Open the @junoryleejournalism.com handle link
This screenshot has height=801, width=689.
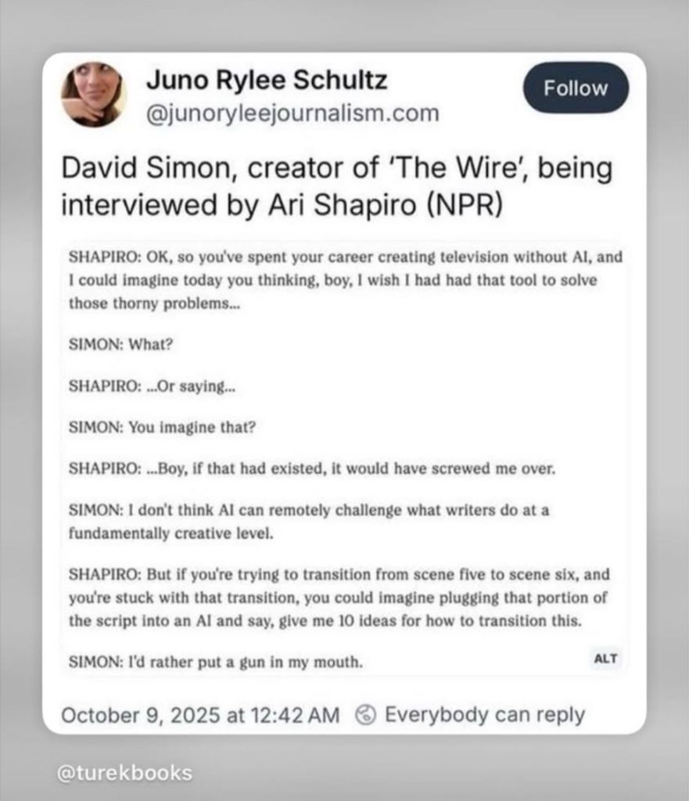coord(292,113)
